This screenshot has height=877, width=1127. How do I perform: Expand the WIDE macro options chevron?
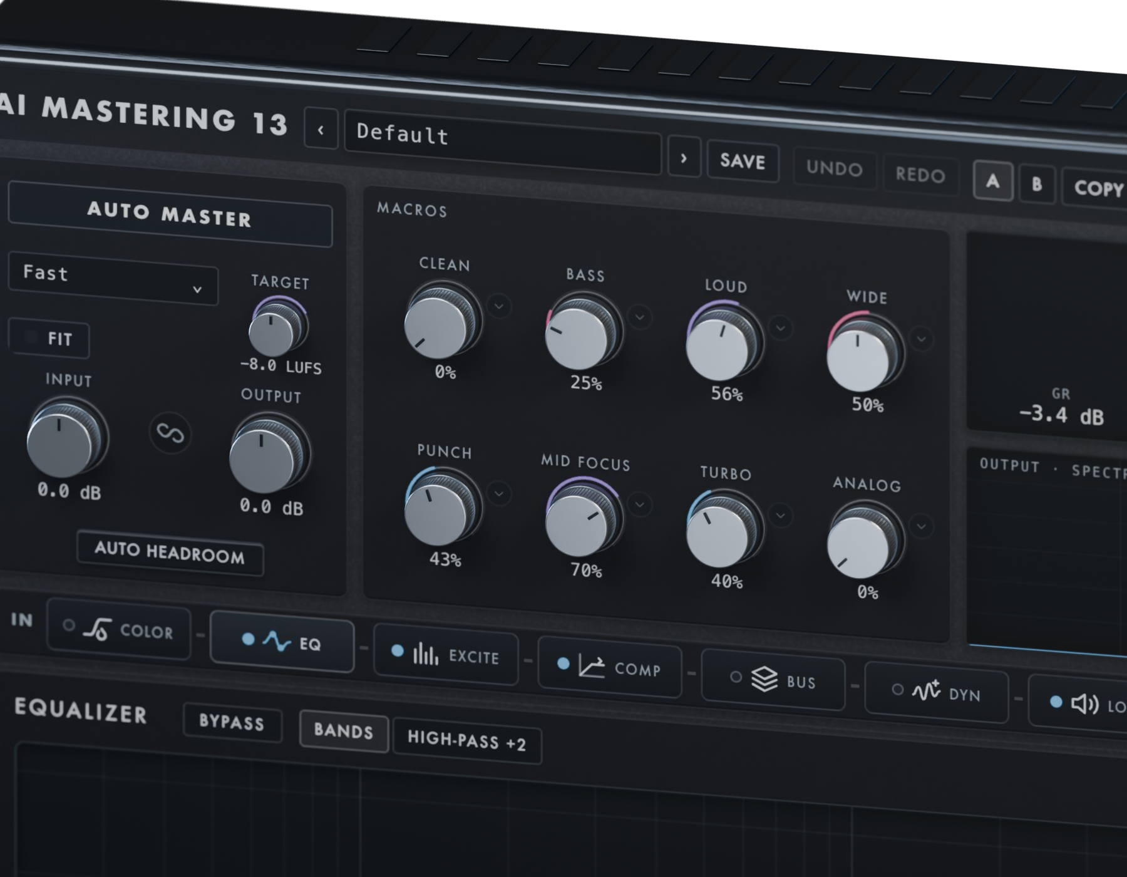921,339
